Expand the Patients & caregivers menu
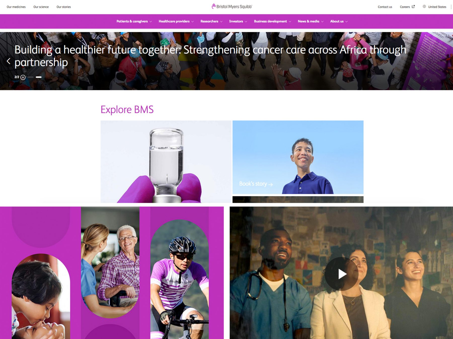The width and height of the screenshot is (453, 339). coord(134,21)
